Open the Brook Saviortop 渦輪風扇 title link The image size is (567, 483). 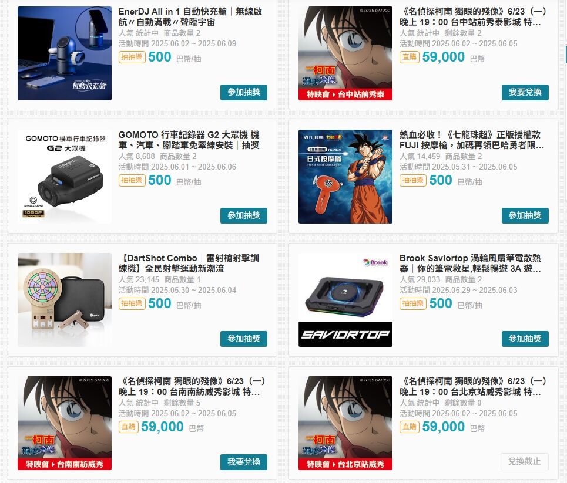tap(470, 263)
